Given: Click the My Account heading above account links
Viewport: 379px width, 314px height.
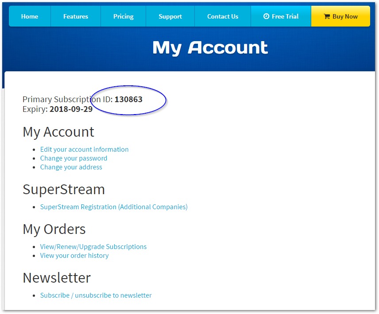Looking at the screenshot, I should 58,133.
